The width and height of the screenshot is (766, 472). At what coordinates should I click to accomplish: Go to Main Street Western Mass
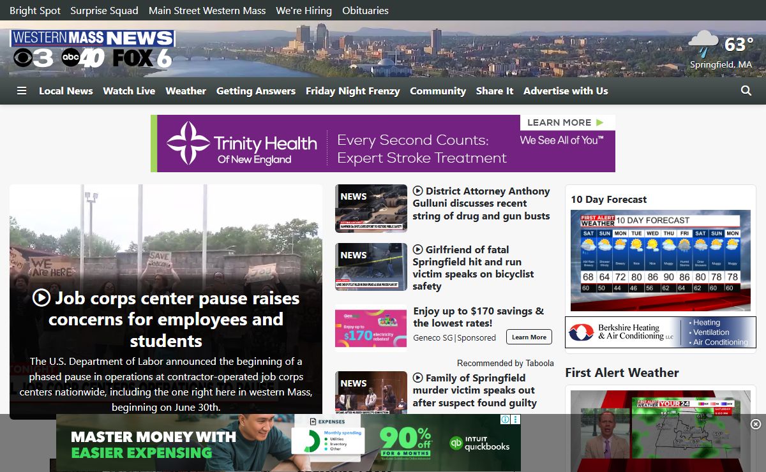[207, 10]
